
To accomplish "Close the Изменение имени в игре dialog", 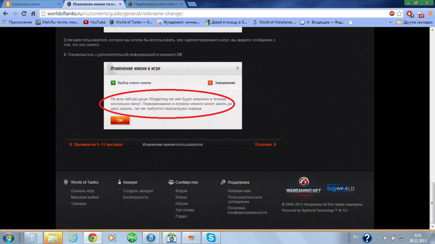I will [x=237, y=68].
